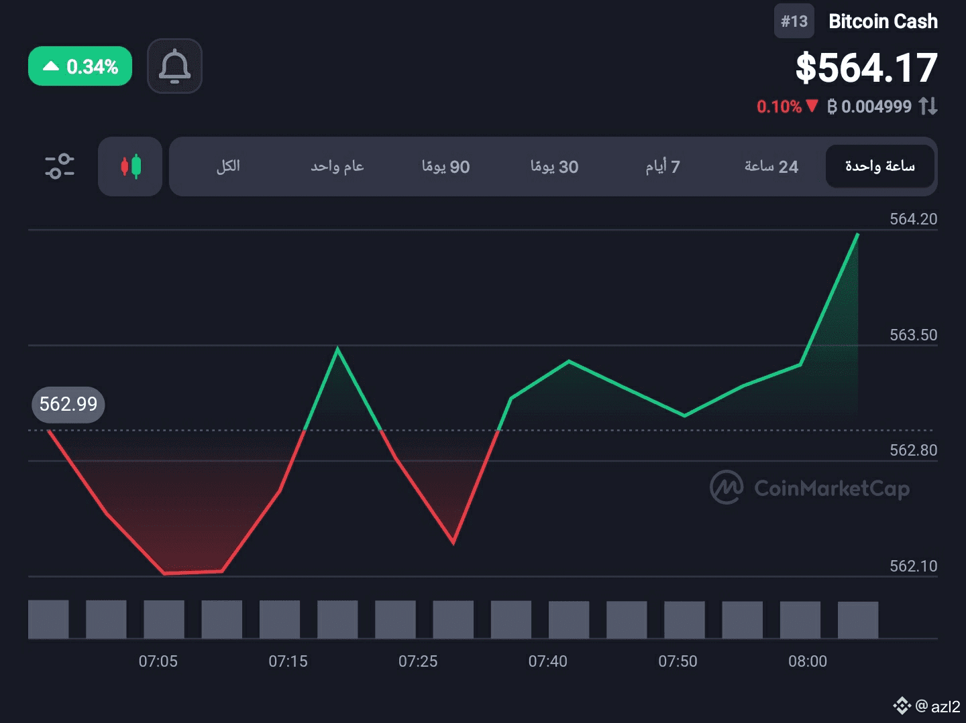Click the green 0.34% change badge
The height and width of the screenshot is (723, 966).
80,66
